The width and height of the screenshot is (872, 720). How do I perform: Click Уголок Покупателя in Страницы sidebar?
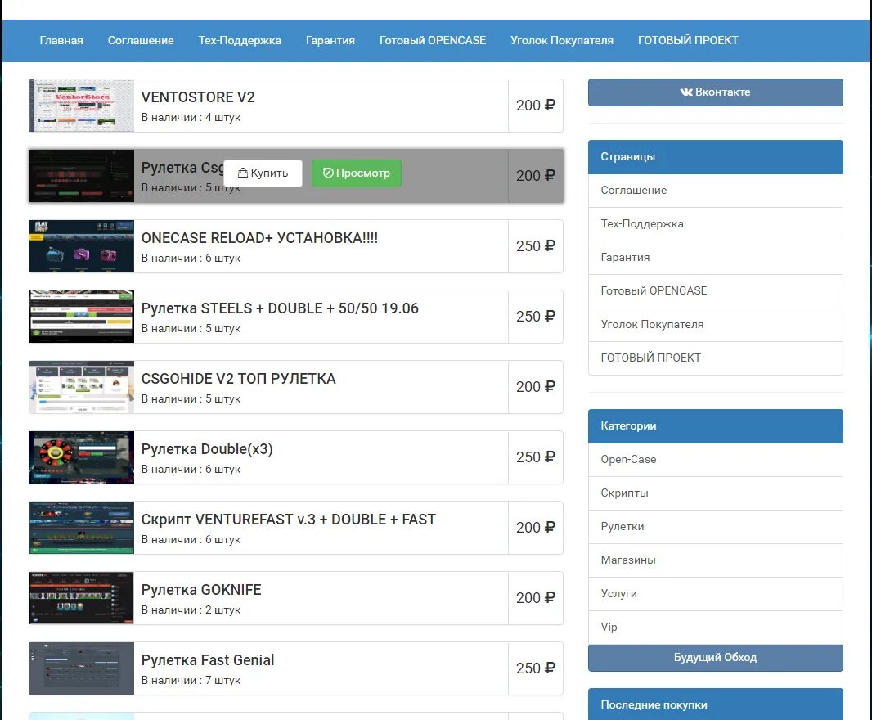(x=715, y=324)
